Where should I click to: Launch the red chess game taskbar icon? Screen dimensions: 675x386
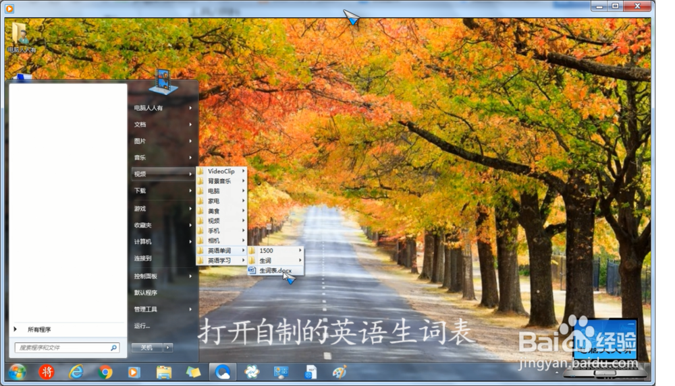(x=47, y=372)
